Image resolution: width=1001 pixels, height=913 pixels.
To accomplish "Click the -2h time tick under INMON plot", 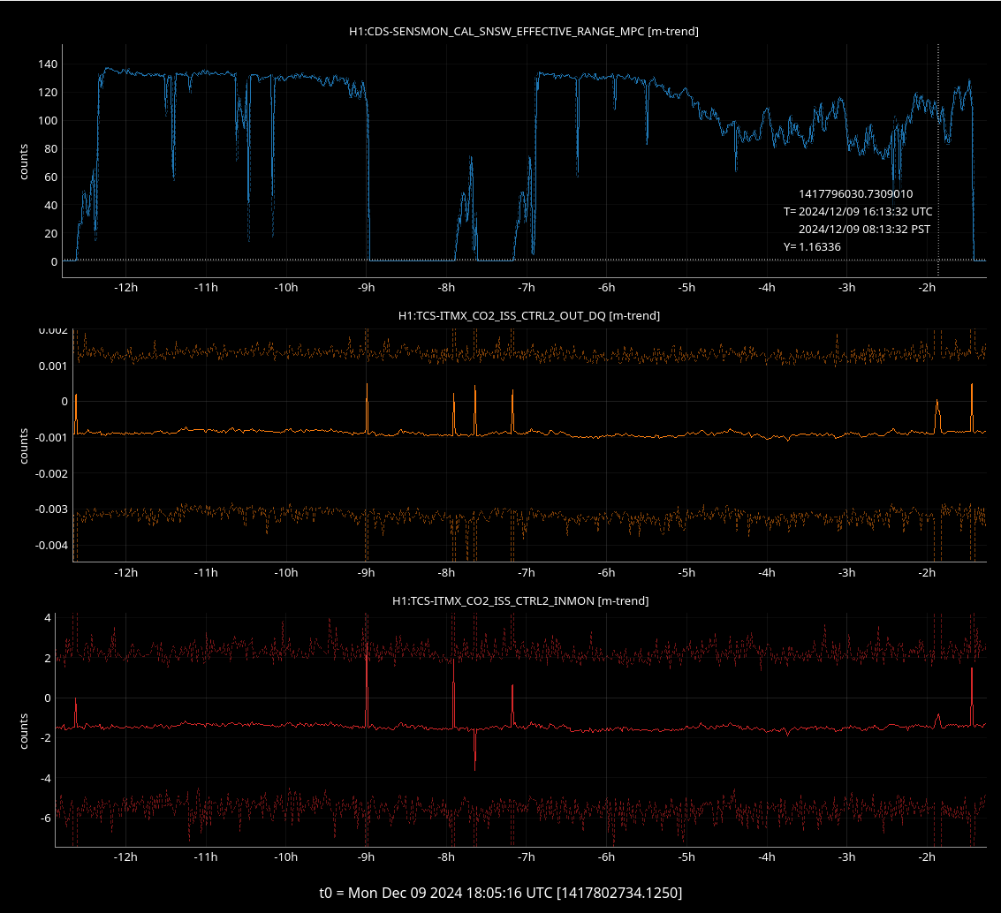I will pyautogui.click(x=928, y=856).
